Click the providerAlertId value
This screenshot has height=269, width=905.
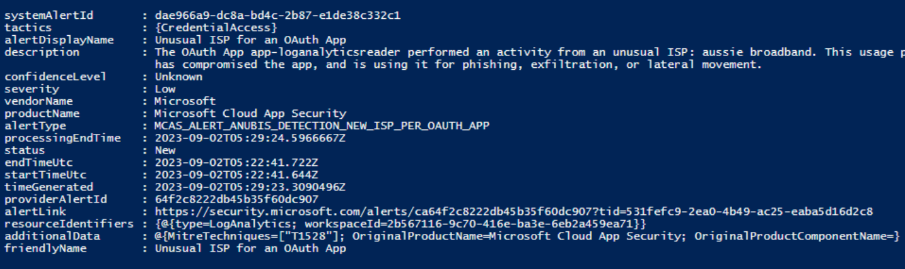236,199
